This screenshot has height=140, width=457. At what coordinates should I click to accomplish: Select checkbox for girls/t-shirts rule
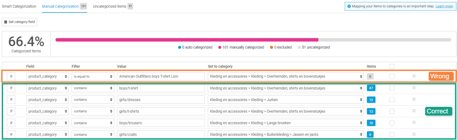click(392, 111)
